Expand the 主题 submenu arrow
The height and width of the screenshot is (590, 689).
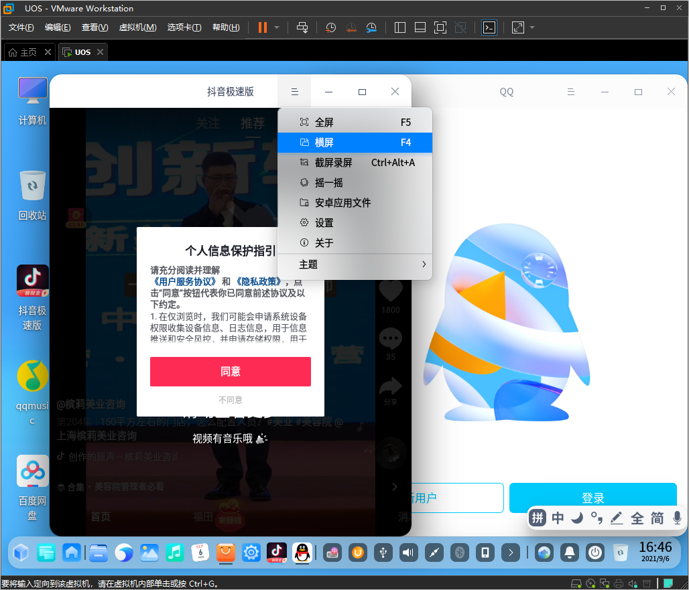pos(424,265)
